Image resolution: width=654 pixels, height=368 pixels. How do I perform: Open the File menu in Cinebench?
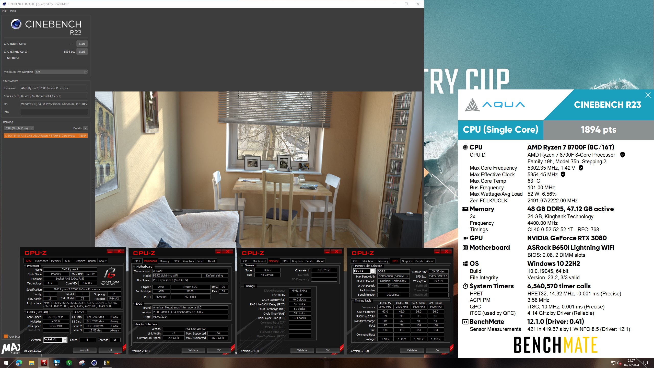pos(4,11)
